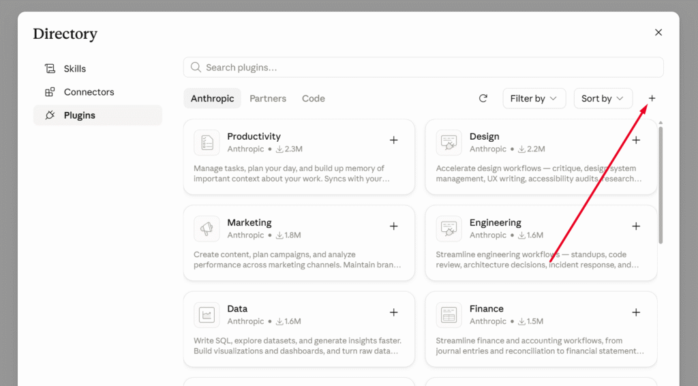The height and width of the screenshot is (386, 698).
Task: Select Skills in the sidebar
Action: [98, 69]
